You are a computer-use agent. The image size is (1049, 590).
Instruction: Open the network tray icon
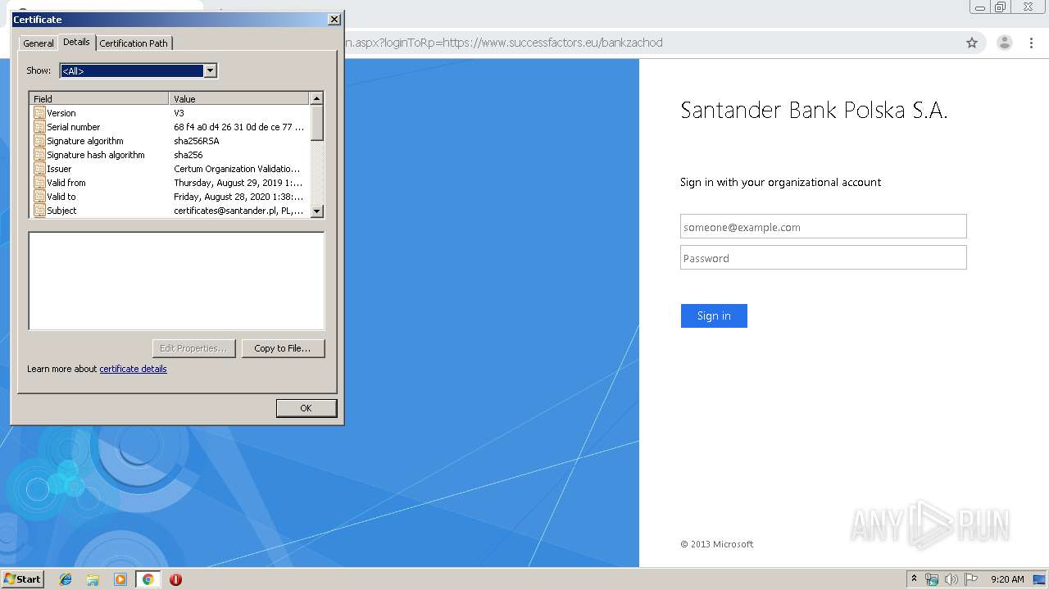[932, 579]
